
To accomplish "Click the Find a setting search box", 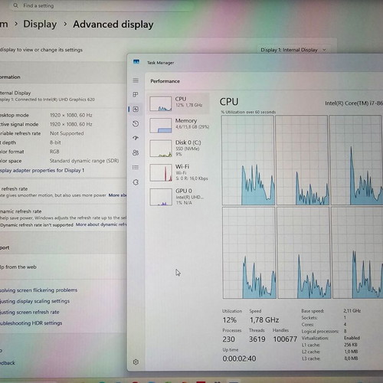I will click(101, 5).
